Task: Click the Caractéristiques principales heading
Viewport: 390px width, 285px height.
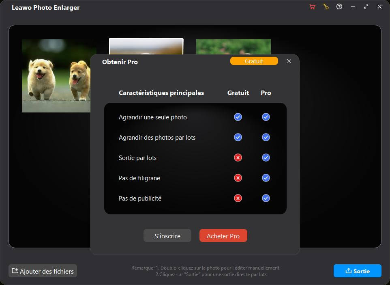Action: [161, 93]
